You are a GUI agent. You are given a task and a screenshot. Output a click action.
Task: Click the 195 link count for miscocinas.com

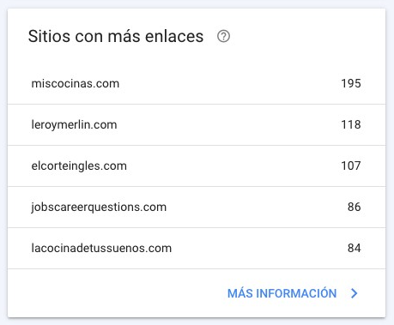pyautogui.click(x=351, y=83)
